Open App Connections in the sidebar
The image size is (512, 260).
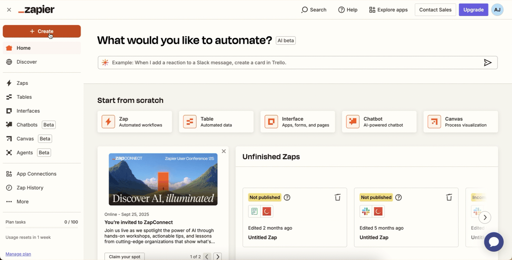[x=42, y=174]
